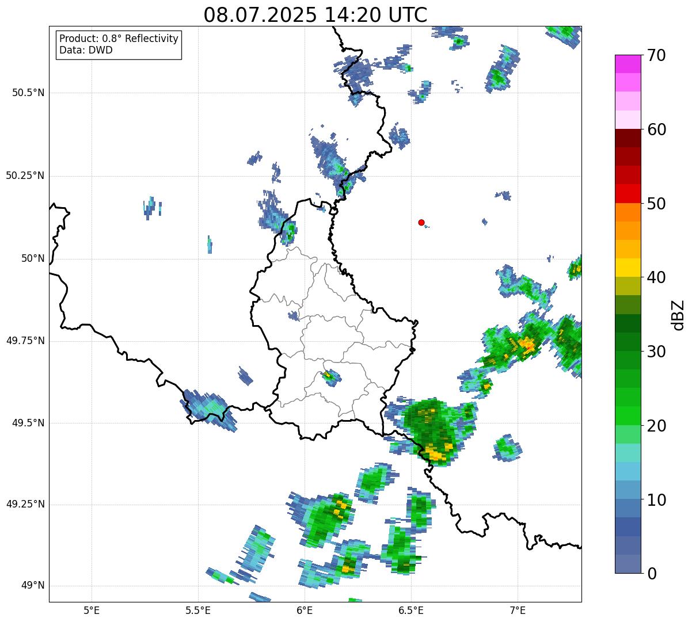
Task: Click the 50°N latitude label
Action: [33, 258]
